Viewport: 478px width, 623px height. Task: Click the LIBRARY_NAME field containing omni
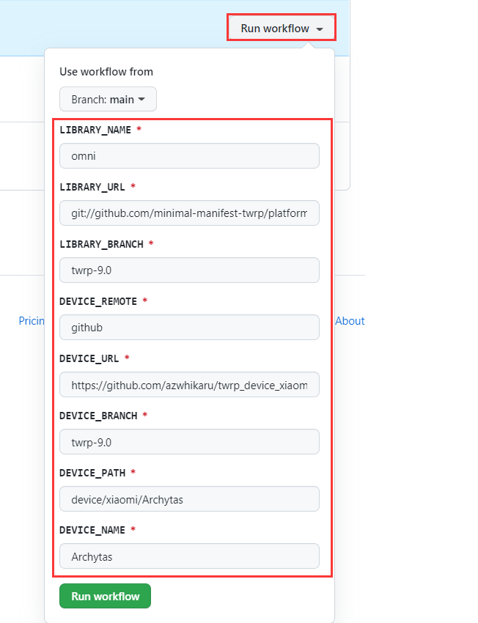point(190,155)
